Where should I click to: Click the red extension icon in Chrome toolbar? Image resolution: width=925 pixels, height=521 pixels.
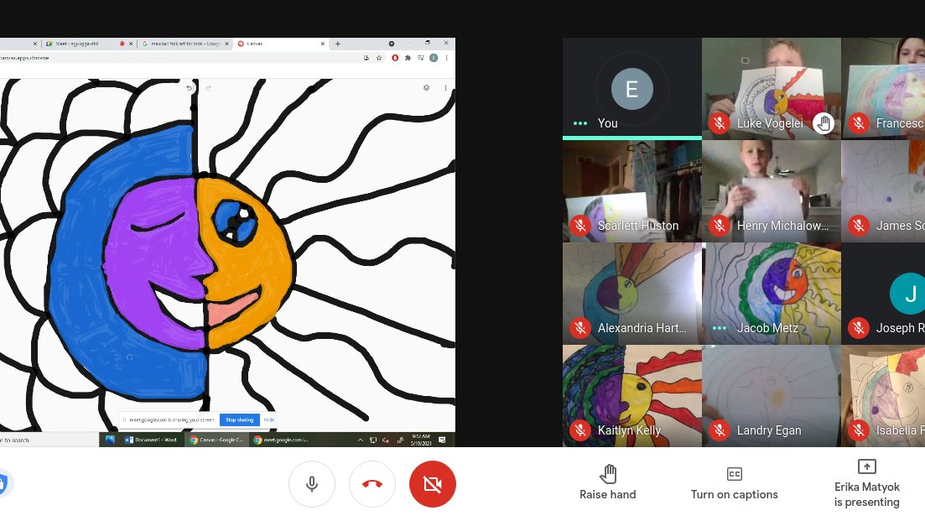[395, 58]
